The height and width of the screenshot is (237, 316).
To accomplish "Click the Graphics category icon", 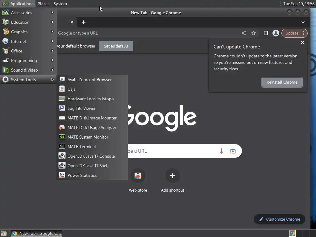I will point(6,32).
